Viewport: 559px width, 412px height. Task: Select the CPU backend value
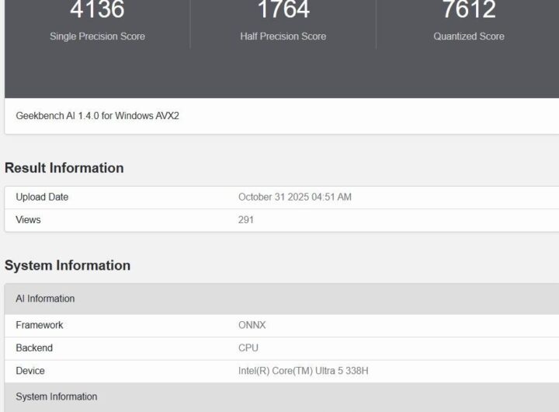pos(248,348)
